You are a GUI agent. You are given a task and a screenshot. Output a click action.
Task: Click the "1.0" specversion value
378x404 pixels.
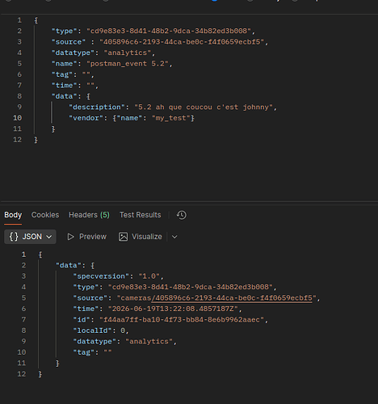[149, 276]
